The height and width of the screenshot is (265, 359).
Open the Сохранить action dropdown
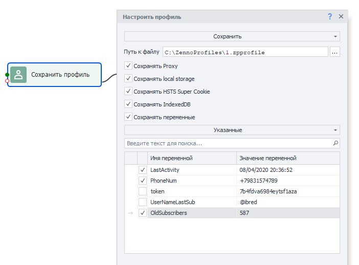(232, 36)
